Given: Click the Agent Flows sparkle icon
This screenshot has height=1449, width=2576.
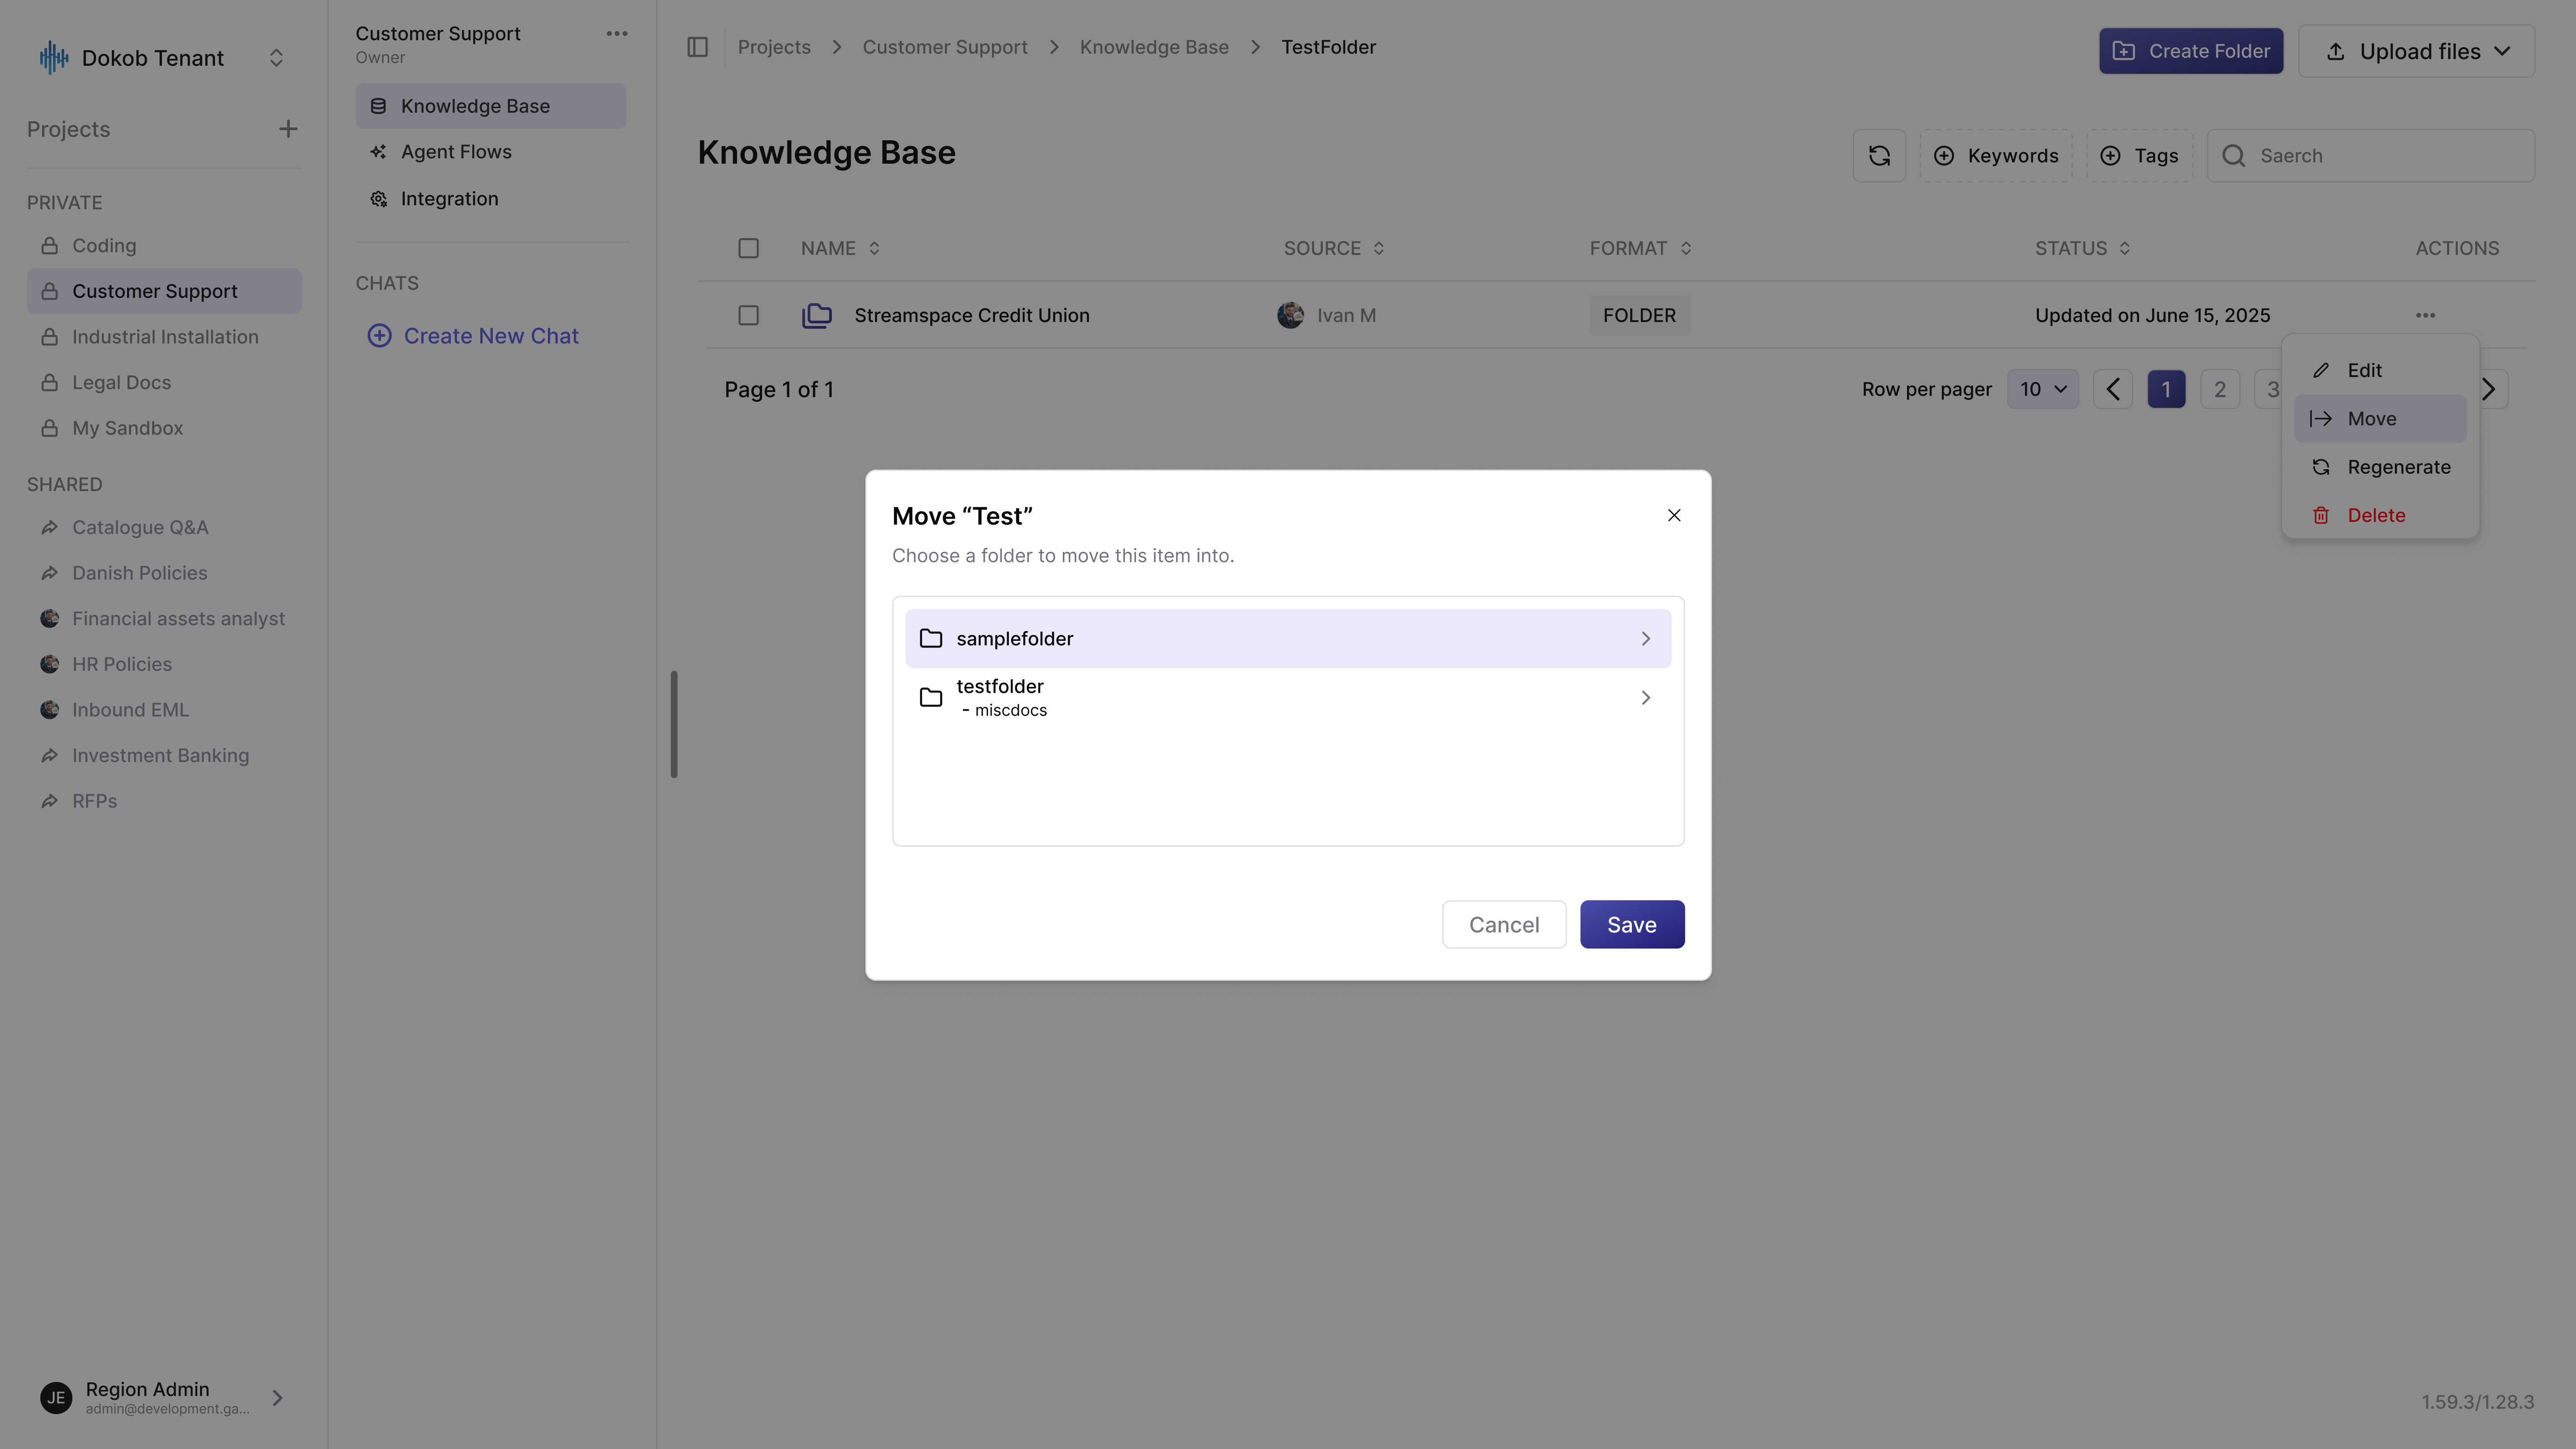Looking at the screenshot, I should point(378,152).
